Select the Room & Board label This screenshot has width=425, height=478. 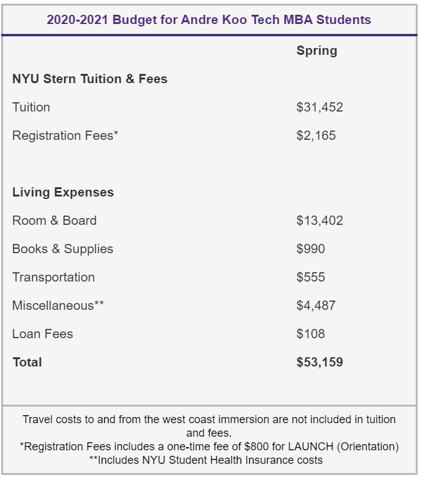tap(54, 221)
